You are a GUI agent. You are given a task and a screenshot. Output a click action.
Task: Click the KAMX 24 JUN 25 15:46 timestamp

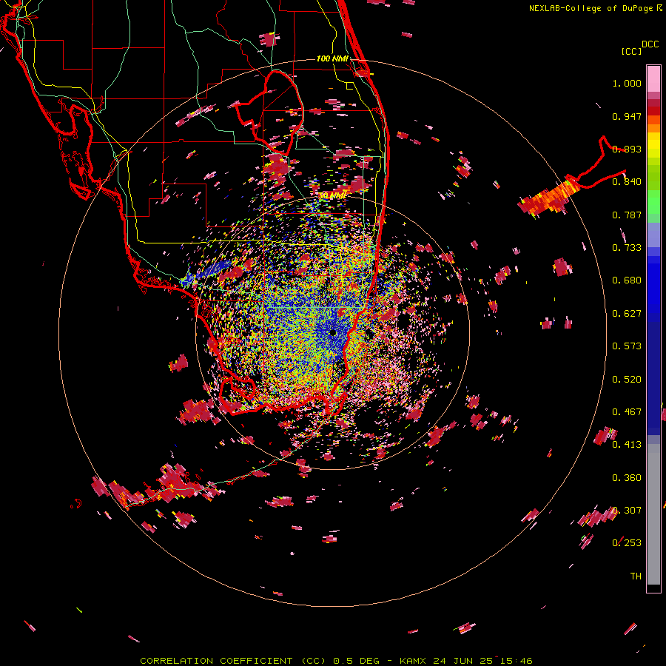pyautogui.click(x=465, y=661)
